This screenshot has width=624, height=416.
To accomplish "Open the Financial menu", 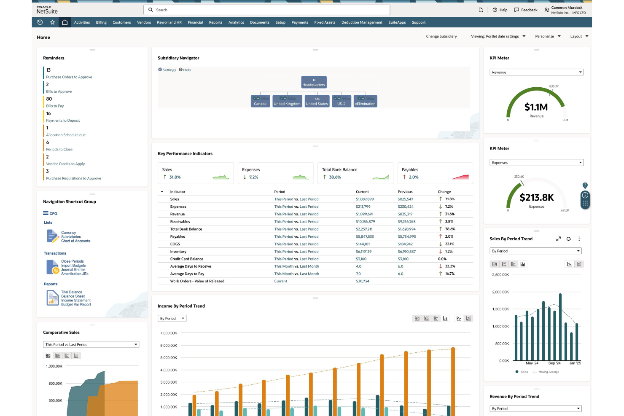I will tap(195, 22).
